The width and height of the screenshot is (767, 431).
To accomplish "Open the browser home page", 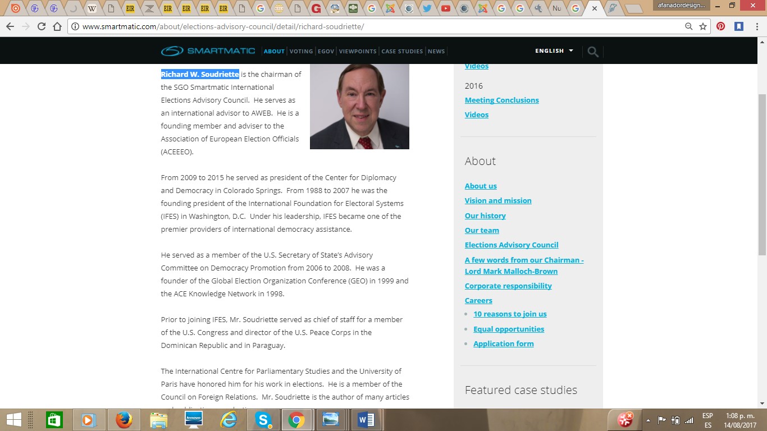I will (57, 26).
